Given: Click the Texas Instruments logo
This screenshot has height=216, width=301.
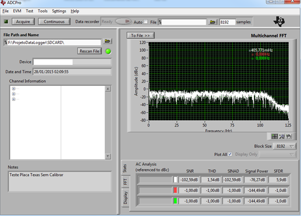Looking at the screenshot, I should 279,21.
